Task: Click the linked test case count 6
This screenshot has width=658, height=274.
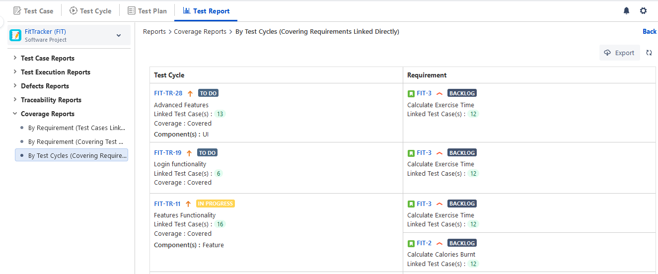Action: 219,174
